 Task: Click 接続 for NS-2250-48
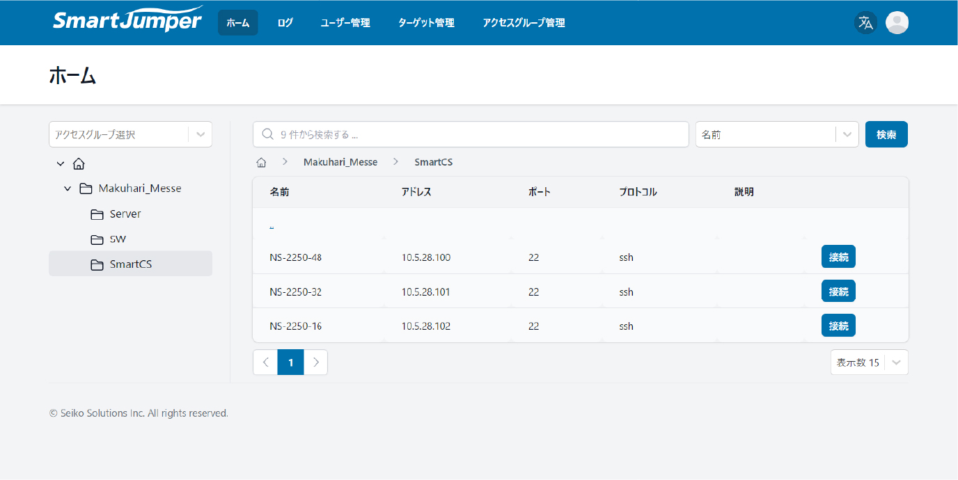point(838,257)
